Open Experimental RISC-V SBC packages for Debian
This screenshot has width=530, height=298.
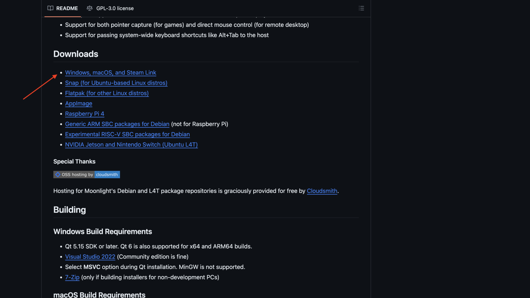click(x=127, y=134)
